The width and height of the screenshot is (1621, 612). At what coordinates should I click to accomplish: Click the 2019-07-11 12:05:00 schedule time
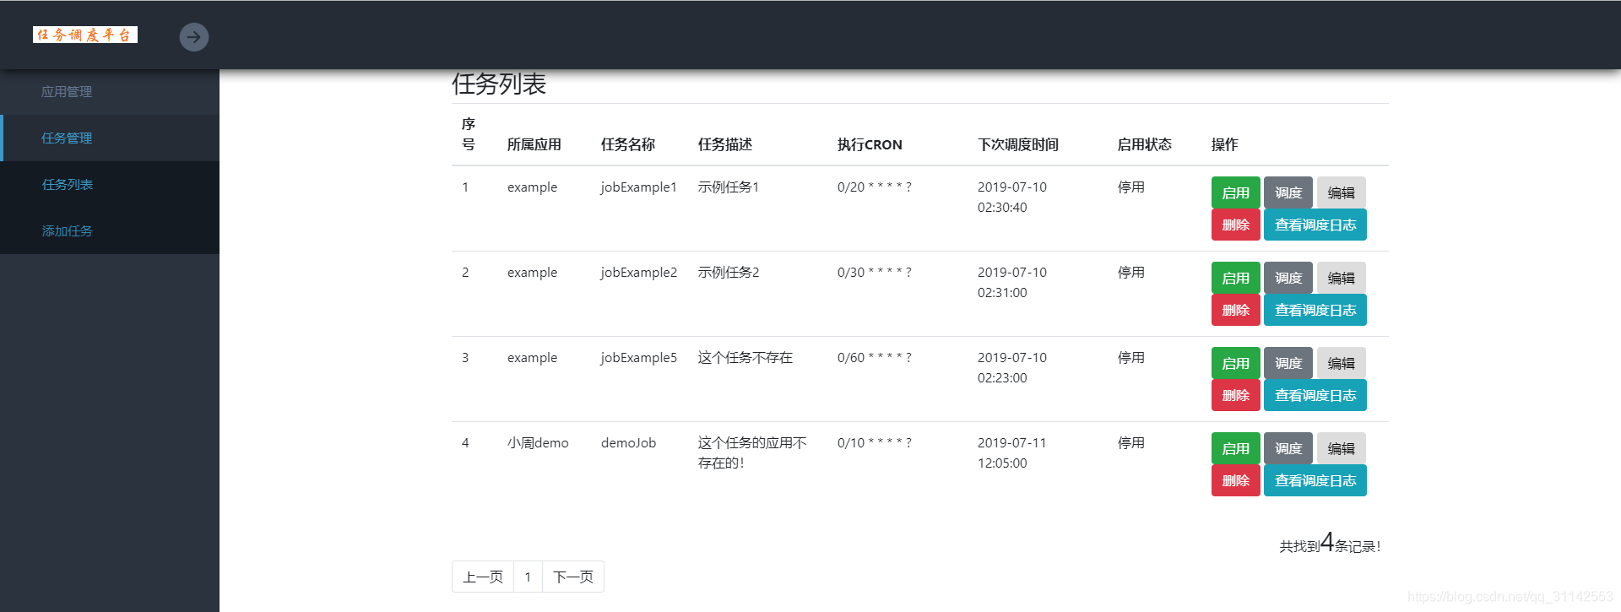pos(1012,453)
